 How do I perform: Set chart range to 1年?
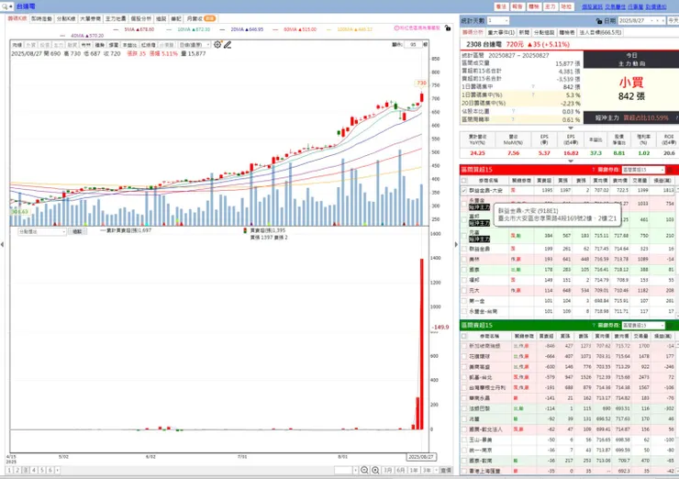point(414,471)
